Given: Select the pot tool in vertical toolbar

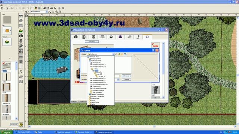Looking at the screenshot, I should point(21,41).
